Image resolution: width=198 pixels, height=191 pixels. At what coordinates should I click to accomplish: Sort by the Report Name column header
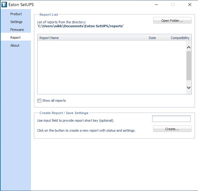tap(49, 38)
